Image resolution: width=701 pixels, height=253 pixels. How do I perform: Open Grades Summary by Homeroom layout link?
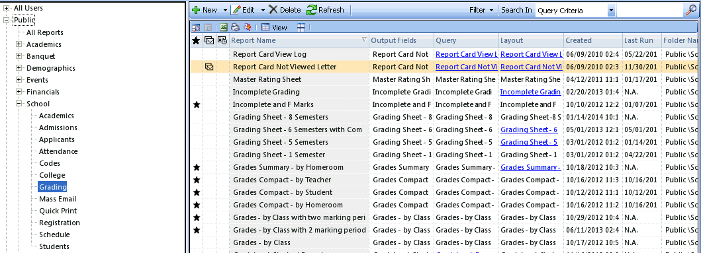coord(530,167)
